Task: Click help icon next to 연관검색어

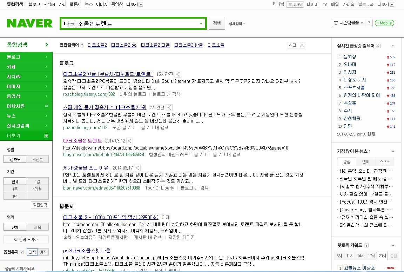Action: tap(82, 45)
